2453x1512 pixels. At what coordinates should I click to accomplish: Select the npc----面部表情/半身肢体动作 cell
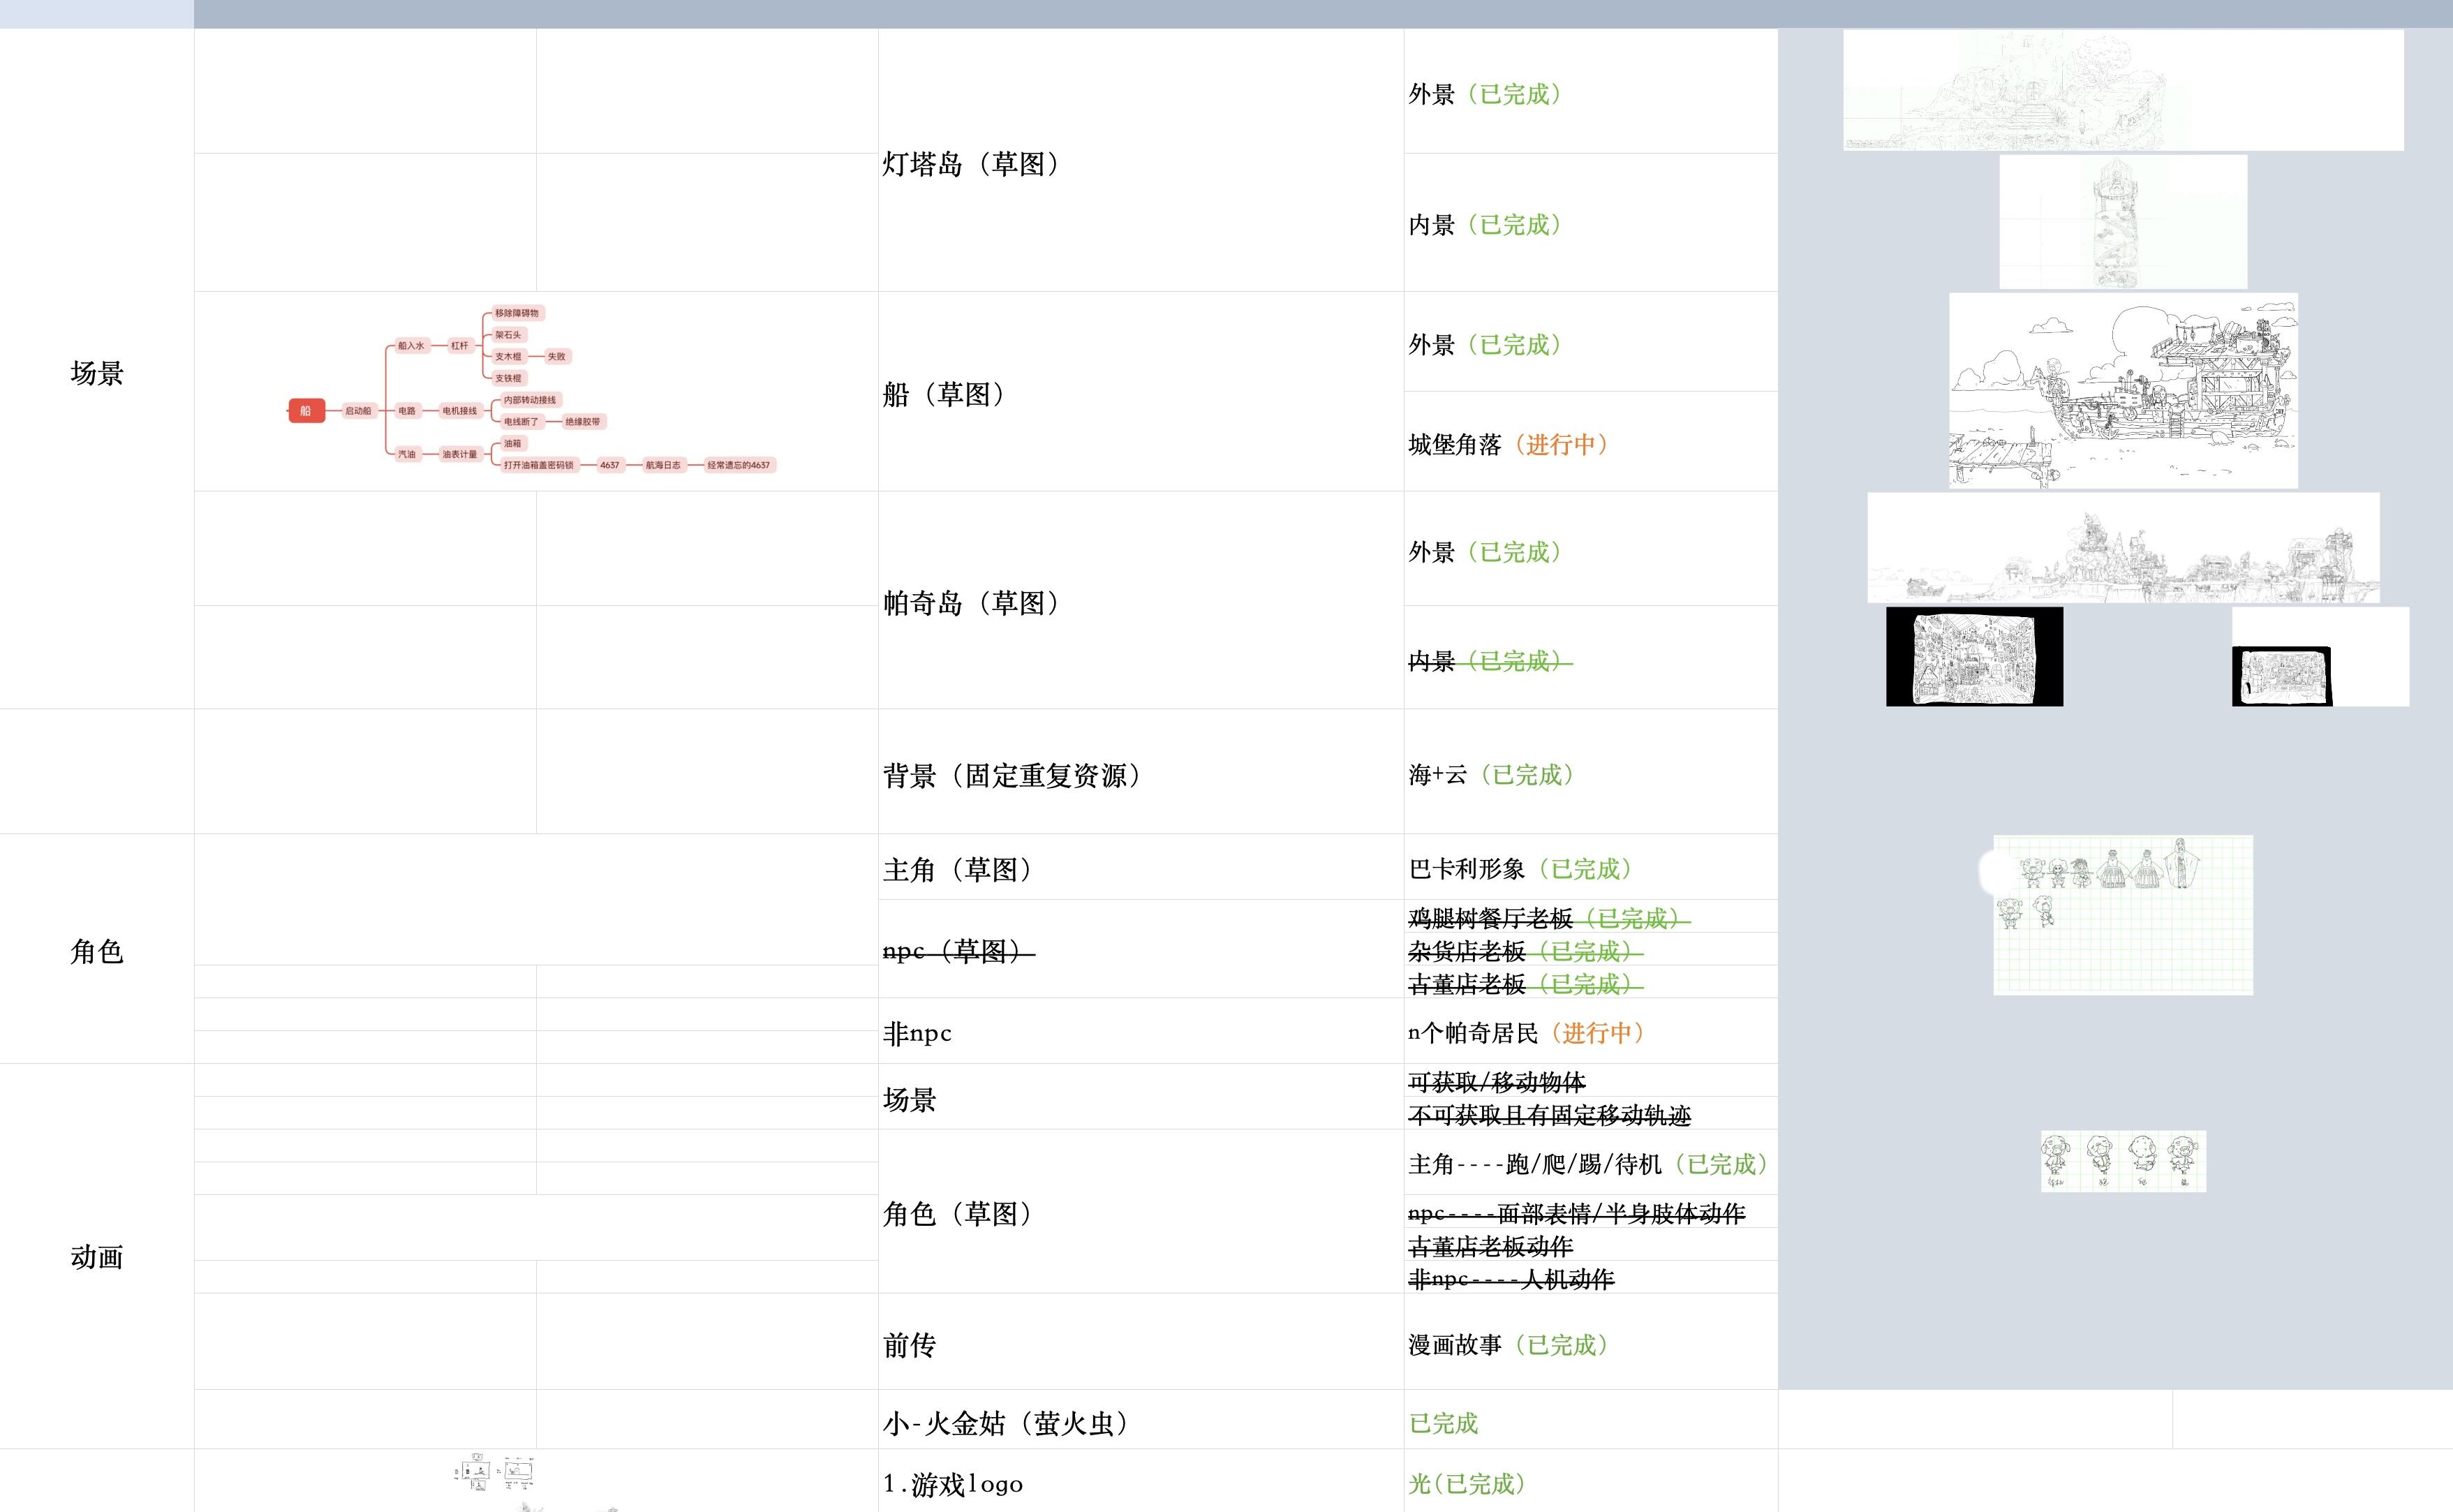coord(1591,1211)
